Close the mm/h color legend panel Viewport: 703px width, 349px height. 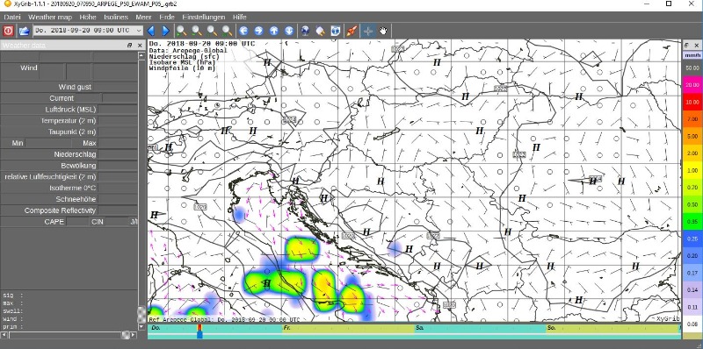(x=697, y=46)
